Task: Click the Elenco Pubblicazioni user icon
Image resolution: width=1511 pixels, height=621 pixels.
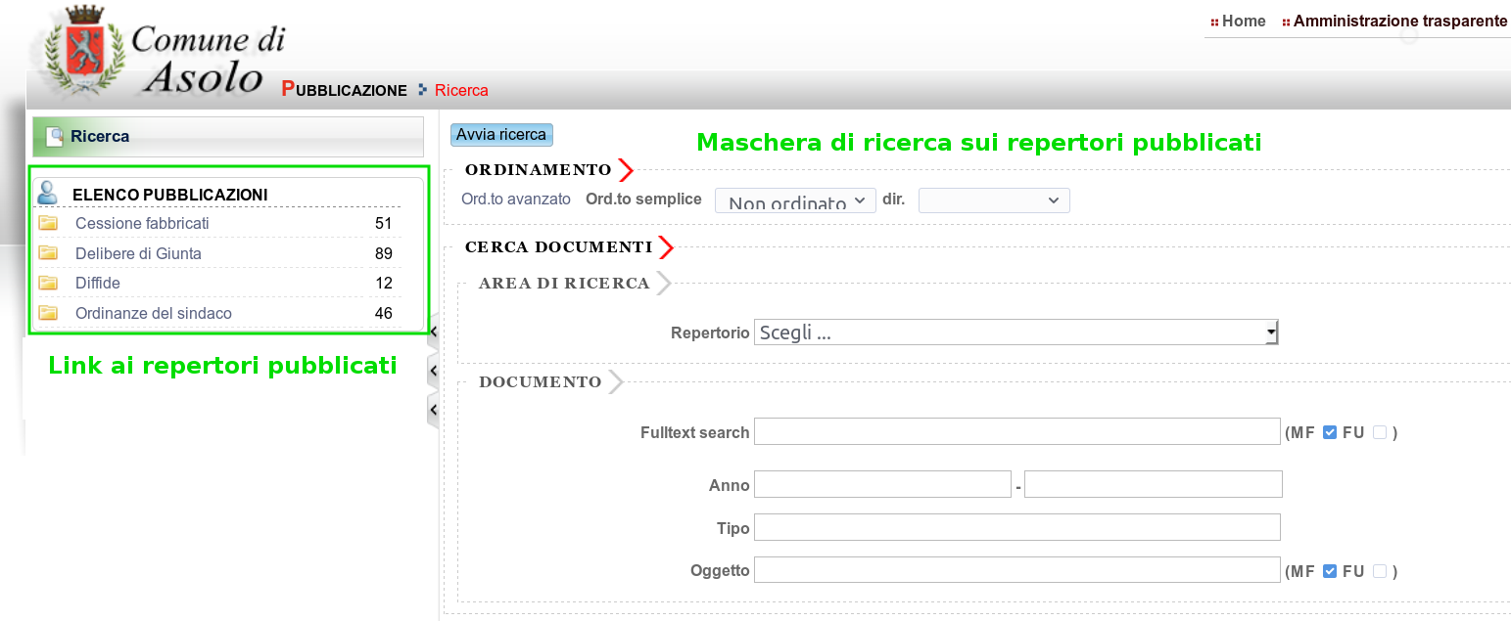Action: [48, 194]
